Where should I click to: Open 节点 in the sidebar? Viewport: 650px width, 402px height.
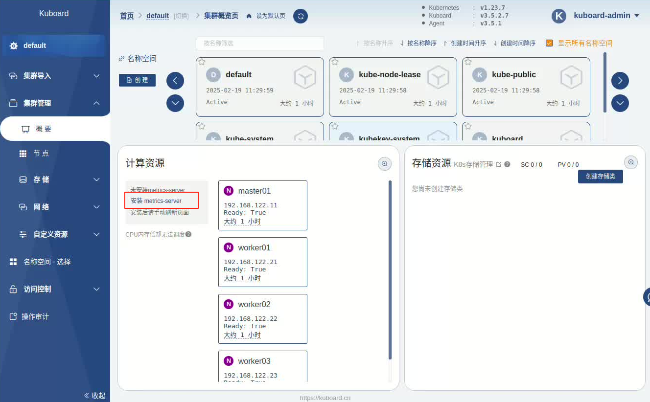pyautogui.click(x=55, y=153)
